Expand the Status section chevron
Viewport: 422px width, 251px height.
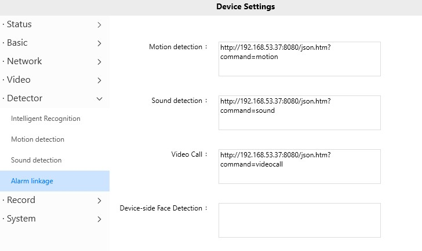click(x=100, y=25)
